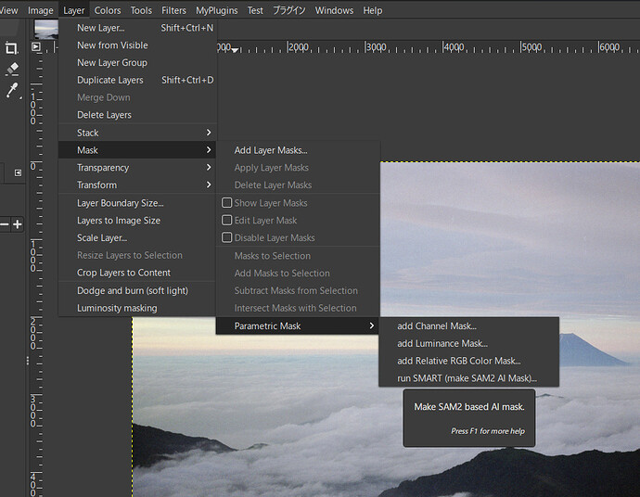Toggle the Edit Layer Mask checkbox
The height and width of the screenshot is (497, 640).
coord(226,221)
